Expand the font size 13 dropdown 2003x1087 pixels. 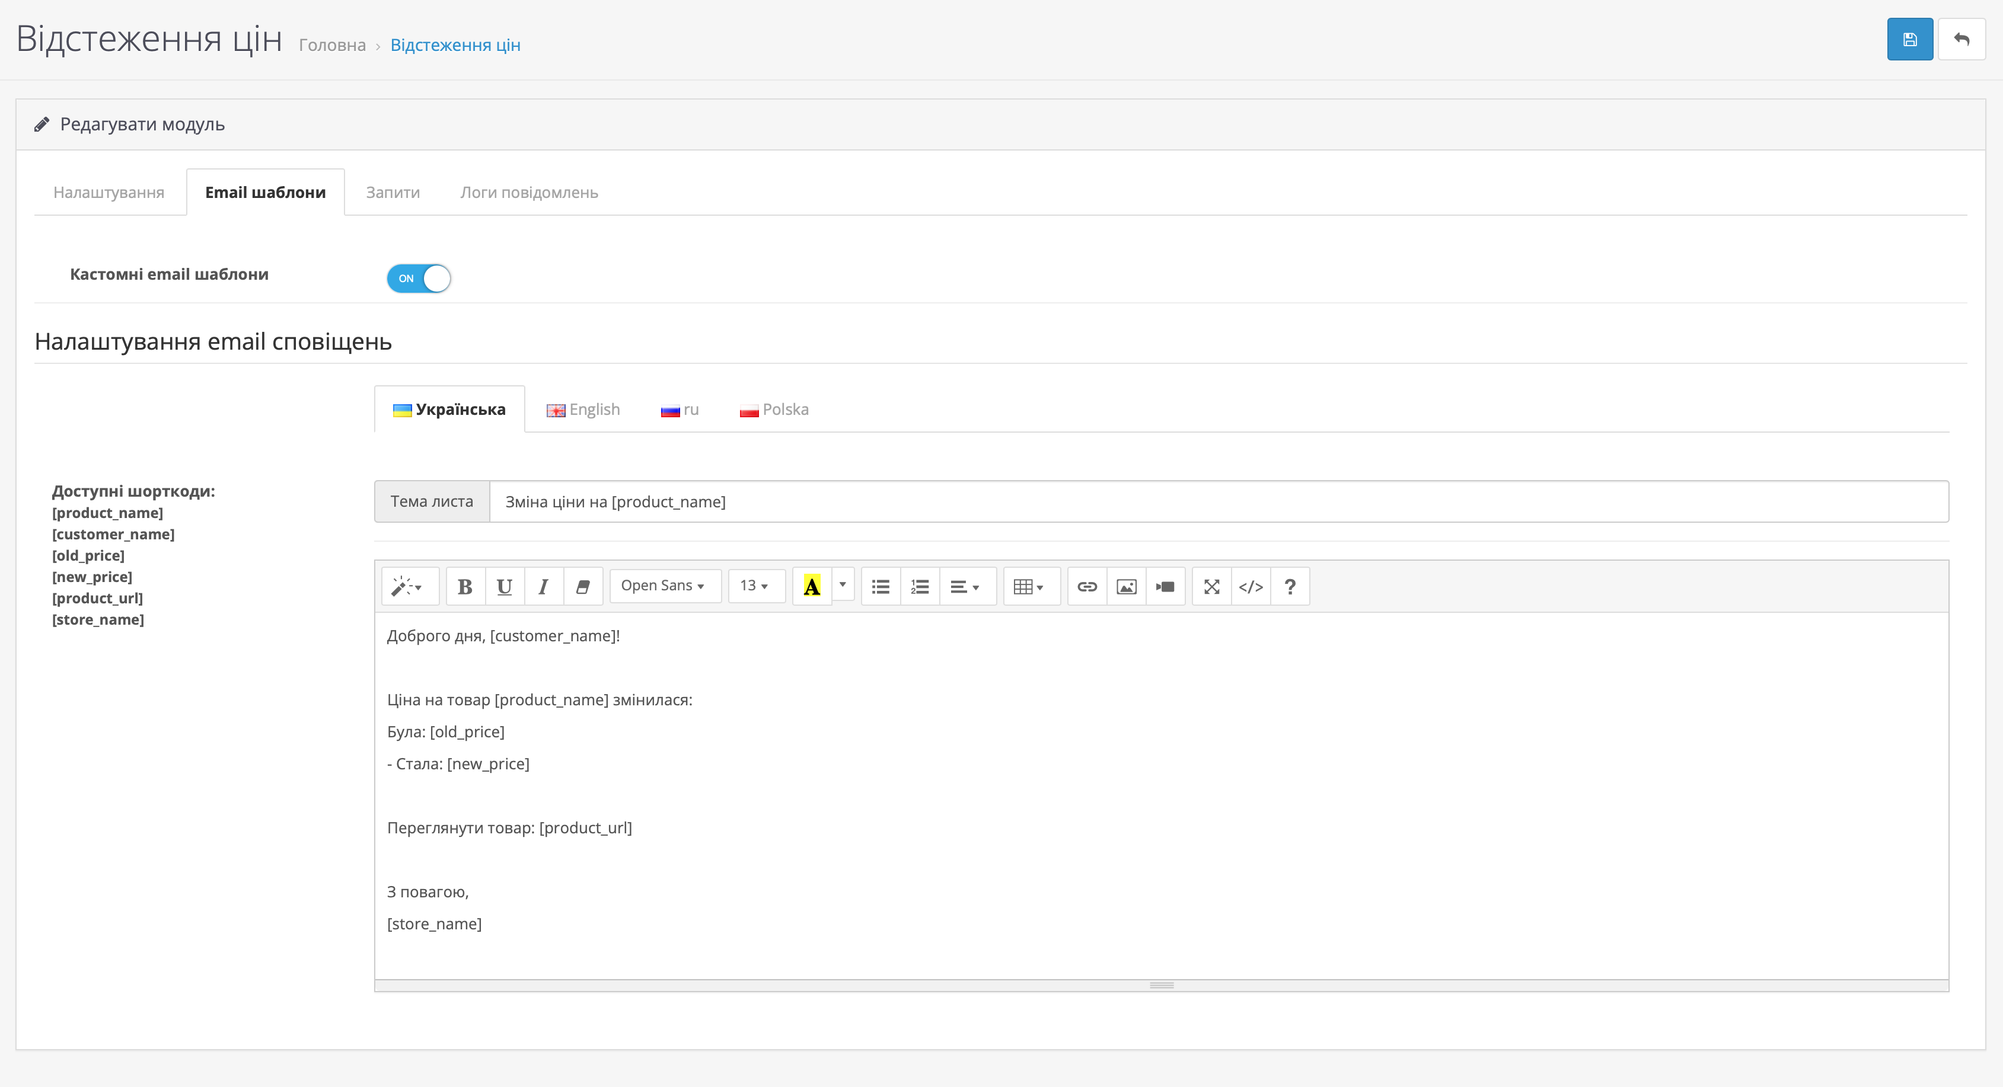(754, 586)
